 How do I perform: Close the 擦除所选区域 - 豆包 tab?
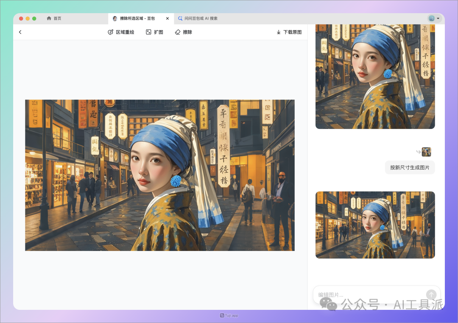click(168, 19)
